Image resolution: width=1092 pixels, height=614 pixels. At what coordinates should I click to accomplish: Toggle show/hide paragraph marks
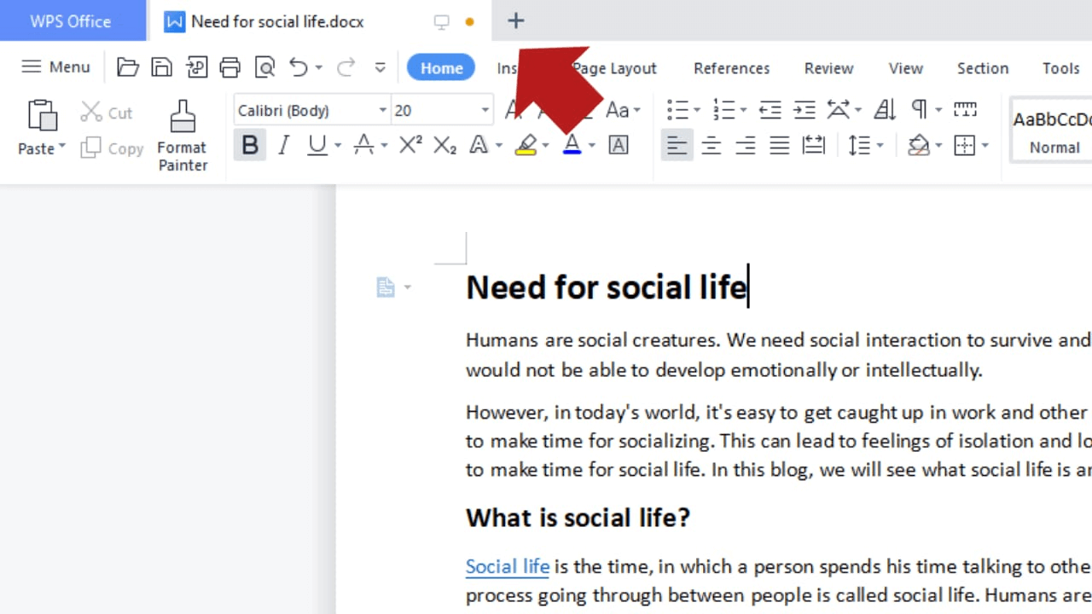click(920, 109)
